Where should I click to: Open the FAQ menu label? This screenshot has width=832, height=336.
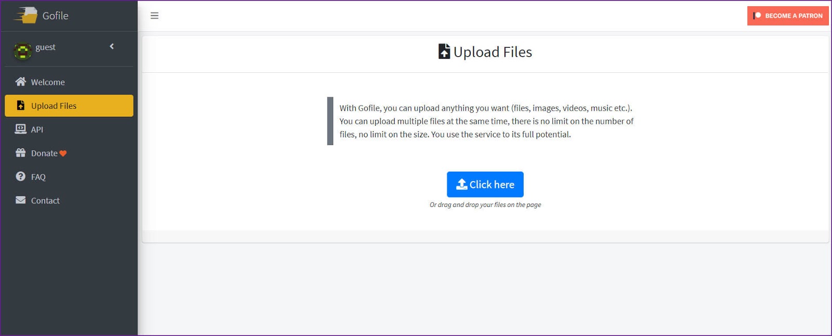point(38,177)
